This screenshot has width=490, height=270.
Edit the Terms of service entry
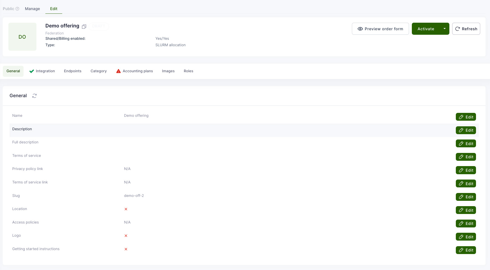466,157
